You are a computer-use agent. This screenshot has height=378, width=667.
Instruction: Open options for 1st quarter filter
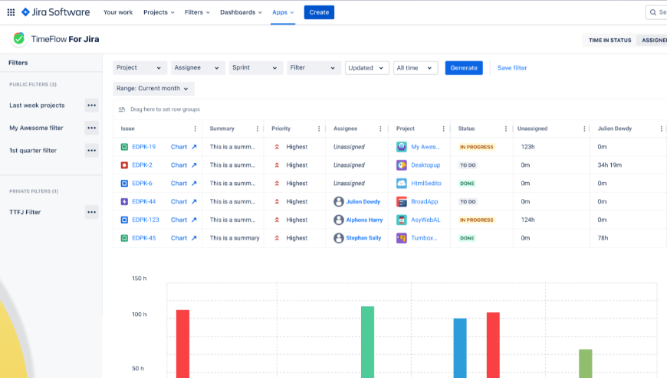[x=91, y=150]
